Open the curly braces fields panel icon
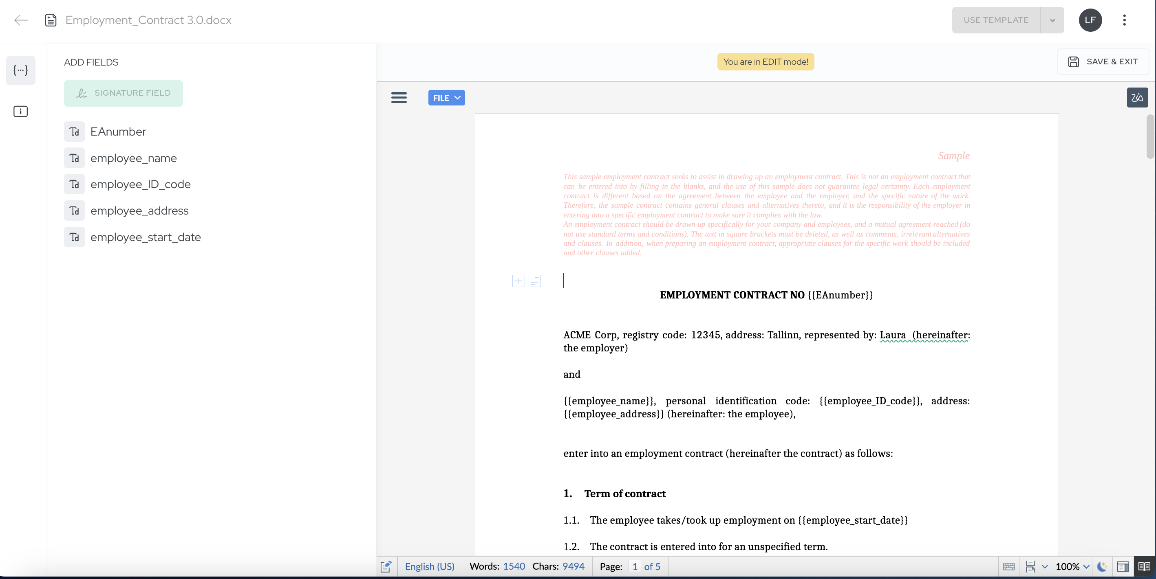The image size is (1156, 579). point(21,70)
